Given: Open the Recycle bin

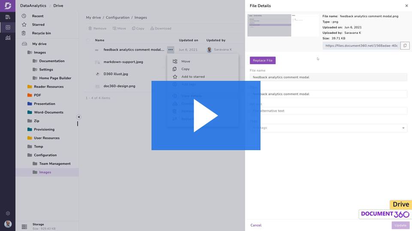Looking at the screenshot, I should click(41, 33).
